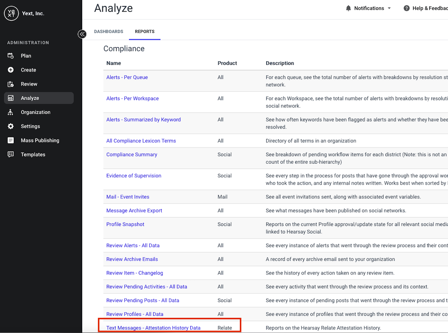Screen dimensions: 448x333
Task: Click the ADMINISTRATION sidebar label
Action: click(x=28, y=43)
